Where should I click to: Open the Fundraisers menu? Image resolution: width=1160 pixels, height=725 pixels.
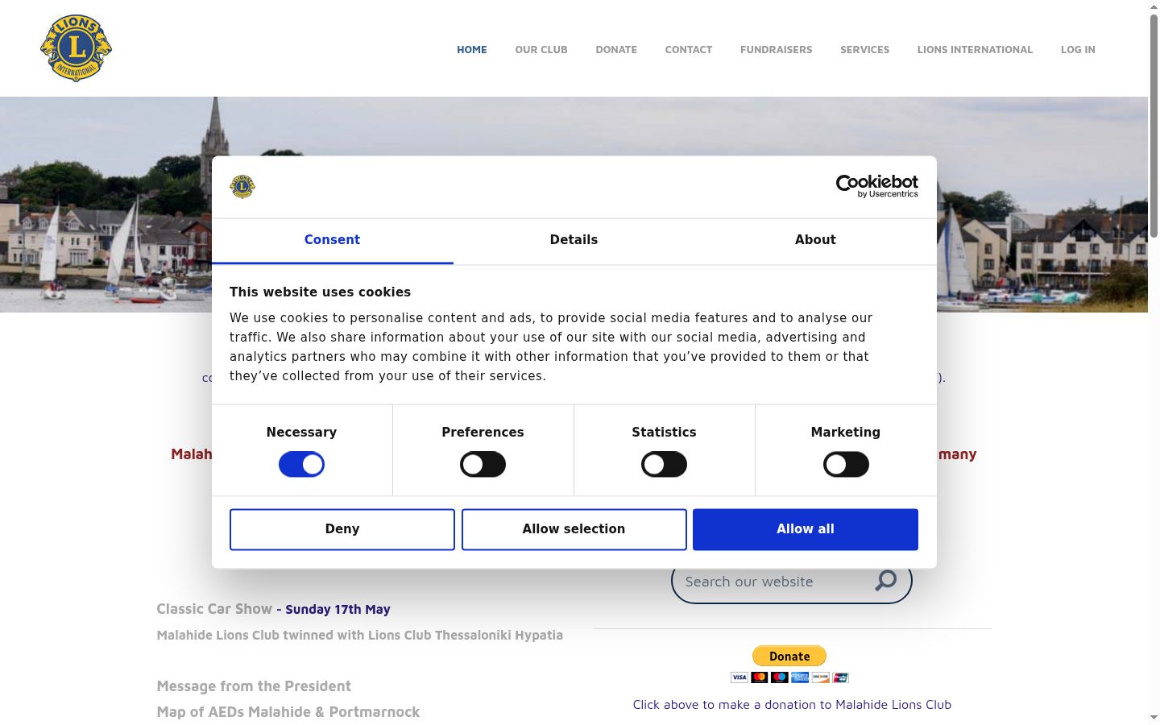click(x=777, y=50)
